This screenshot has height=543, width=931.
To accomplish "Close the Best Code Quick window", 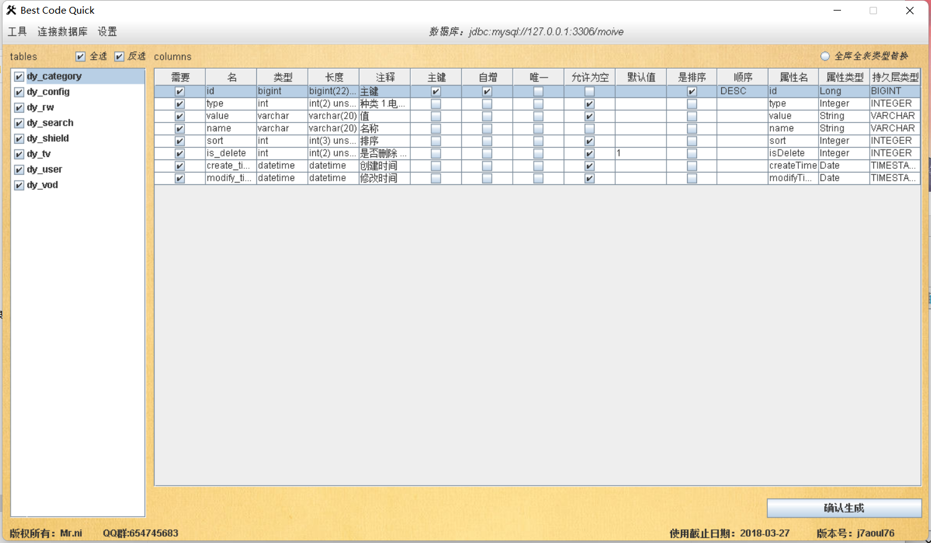I will tap(910, 11).
